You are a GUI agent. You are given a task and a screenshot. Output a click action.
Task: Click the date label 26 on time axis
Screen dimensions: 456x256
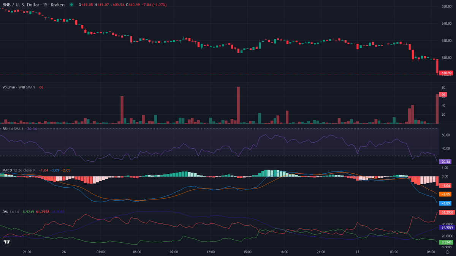(64, 252)
